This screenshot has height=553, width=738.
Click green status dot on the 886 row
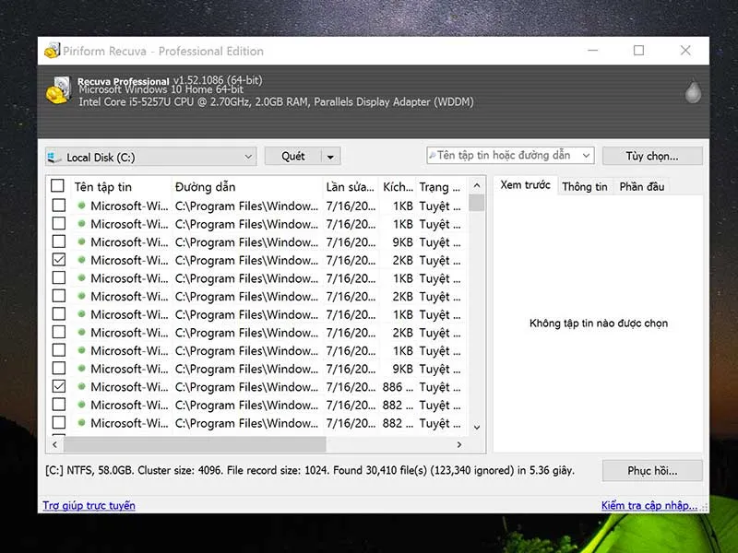point(81,387)
